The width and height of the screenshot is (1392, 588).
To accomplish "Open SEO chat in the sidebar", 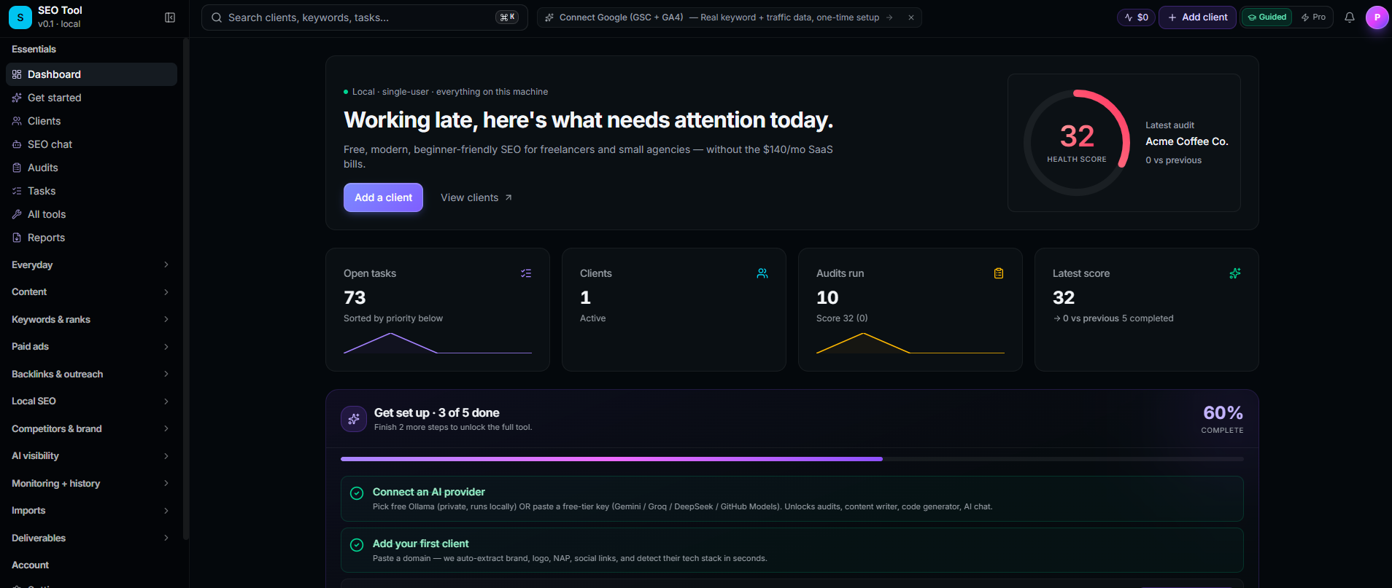I will coord(91,144).
